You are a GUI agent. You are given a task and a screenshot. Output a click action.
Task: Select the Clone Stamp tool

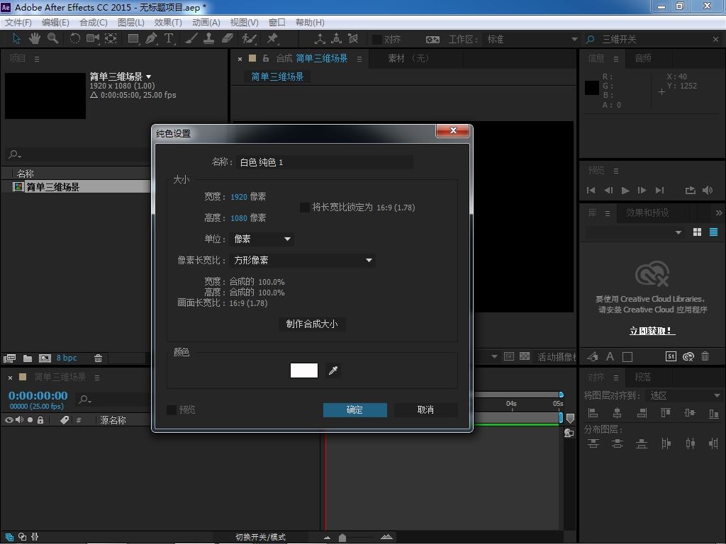[209, 38]
